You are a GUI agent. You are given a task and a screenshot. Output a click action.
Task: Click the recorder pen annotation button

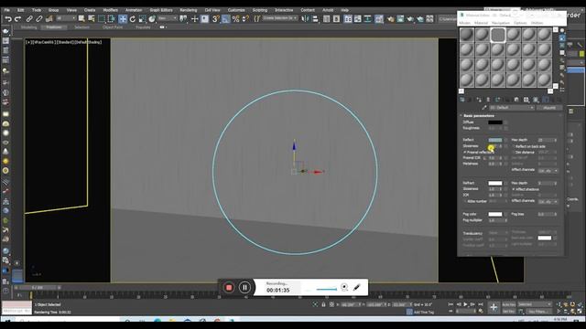point(357,287)
